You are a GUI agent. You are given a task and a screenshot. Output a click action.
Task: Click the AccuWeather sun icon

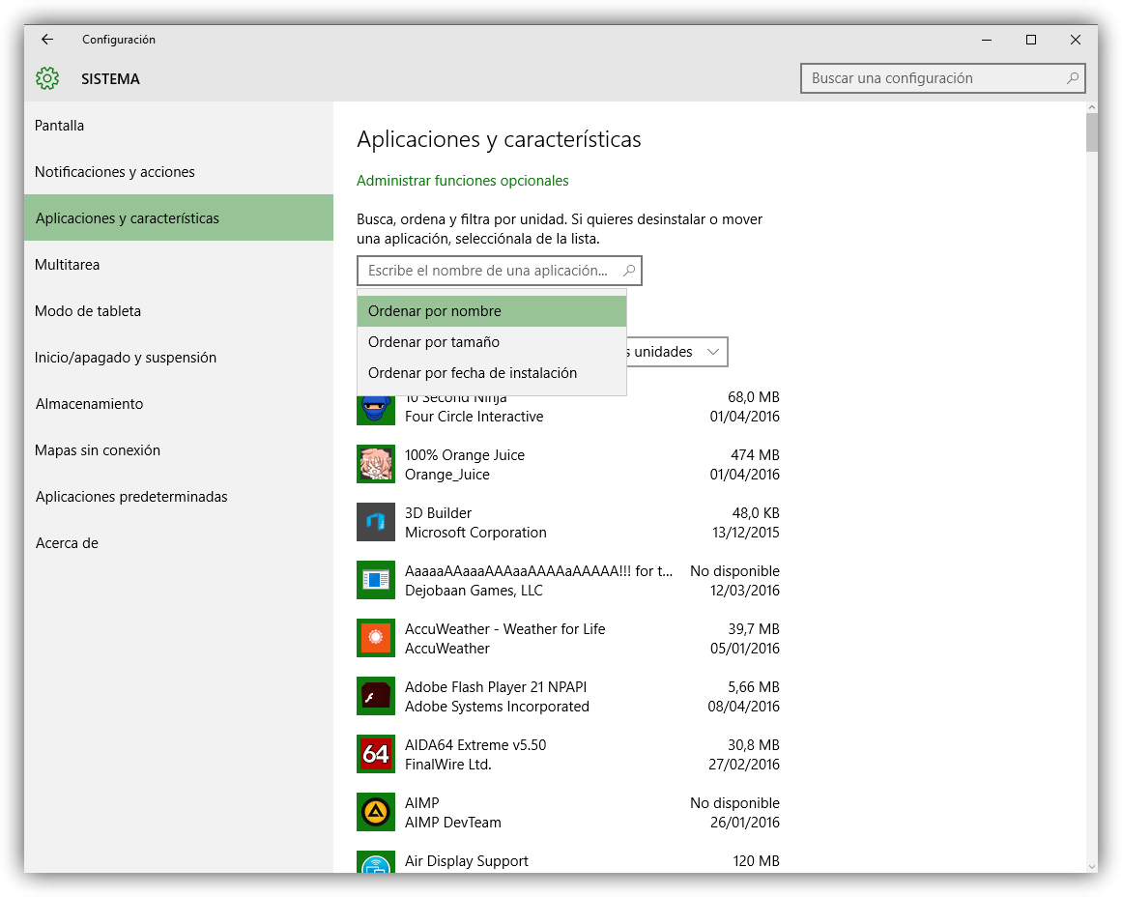pos(376,639)
